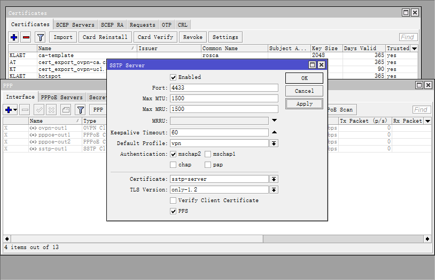Screen dimensions: 435x280
Task: Uncheck the PFS checkbox
Action: pos(173,211)
